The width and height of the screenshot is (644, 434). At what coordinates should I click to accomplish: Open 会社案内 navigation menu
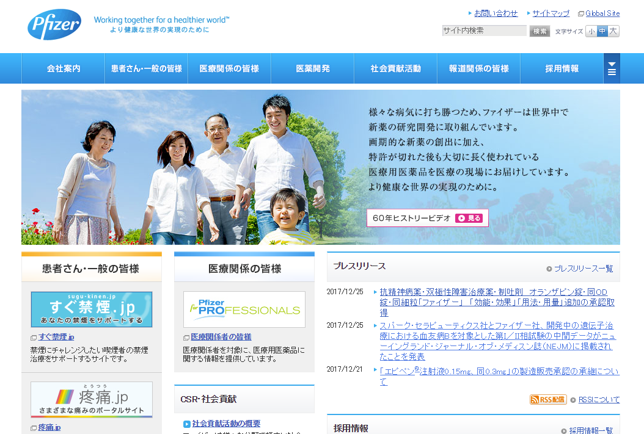click(x=64, y=68)
